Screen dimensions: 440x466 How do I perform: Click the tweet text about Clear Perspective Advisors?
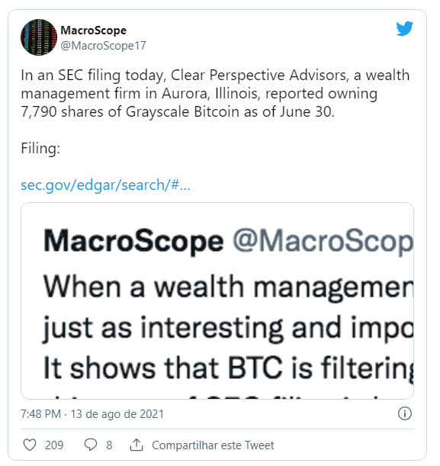[215, 93]
